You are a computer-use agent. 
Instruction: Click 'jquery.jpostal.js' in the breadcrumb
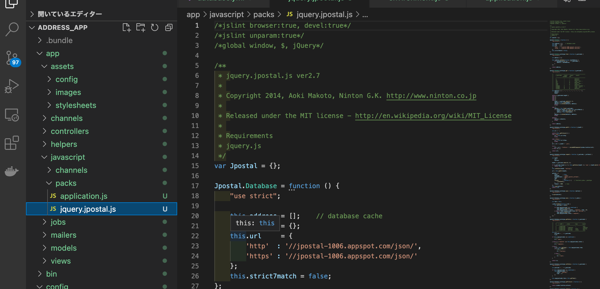point(325,14)
